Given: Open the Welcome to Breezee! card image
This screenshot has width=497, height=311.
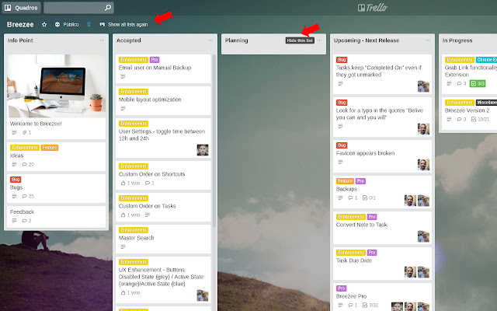Looking at the screenshot, I should pyautogui.click(x=57, y=86).
